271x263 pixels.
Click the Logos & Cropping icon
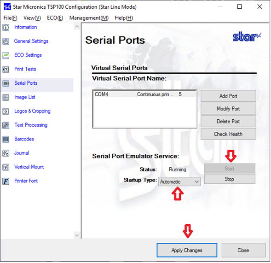pos(6,111)
